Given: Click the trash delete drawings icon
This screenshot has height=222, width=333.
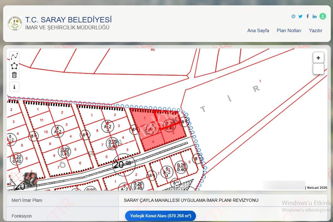Looking at the screenshot, I should coord(14,75).
